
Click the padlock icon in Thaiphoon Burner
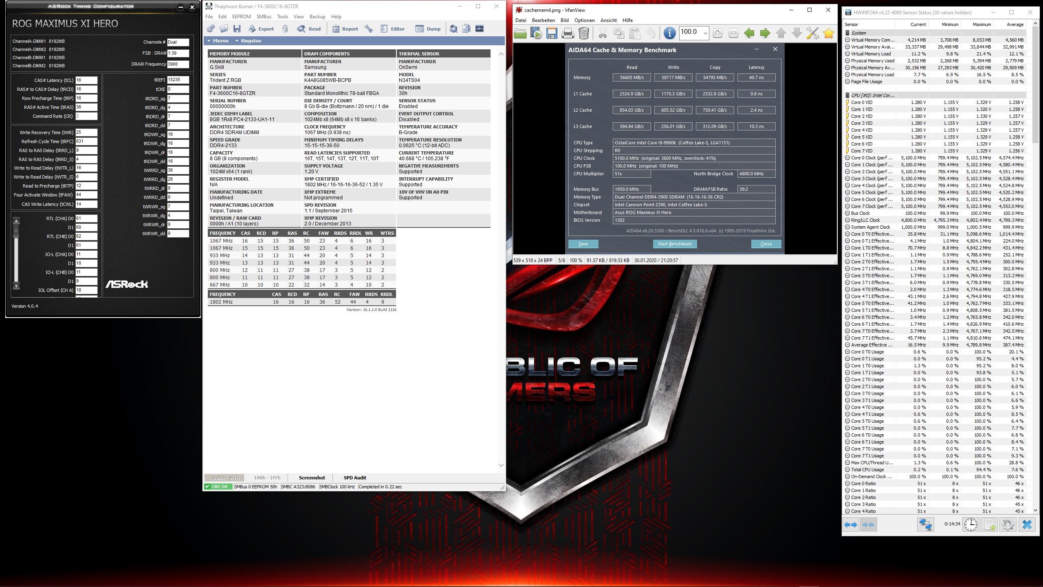point(285,29)
